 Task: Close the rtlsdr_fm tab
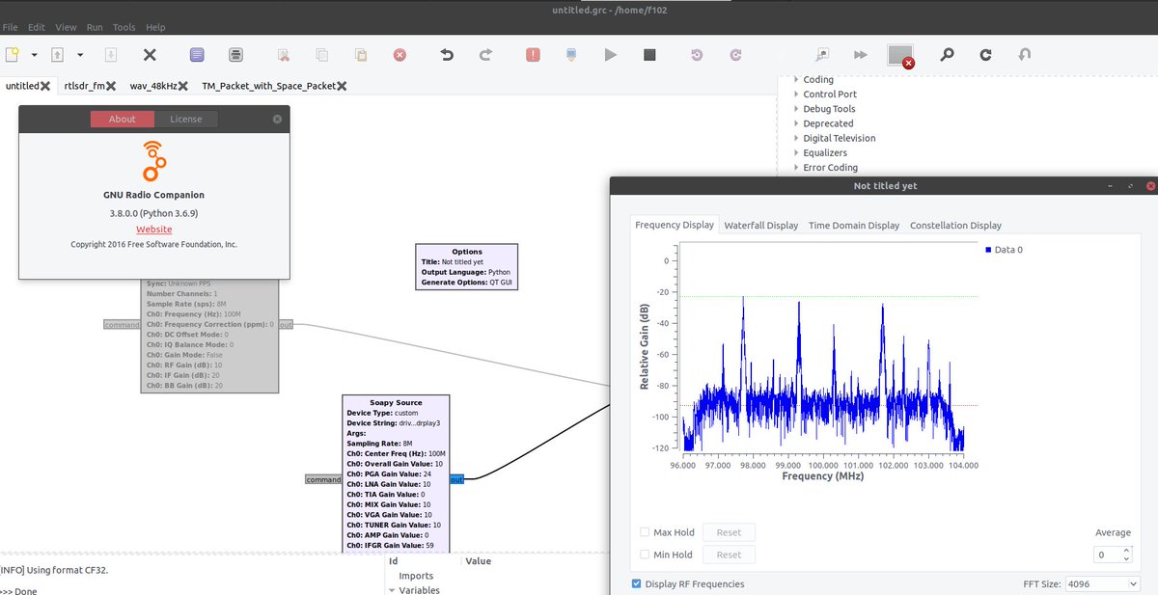(x=111, y=86)
